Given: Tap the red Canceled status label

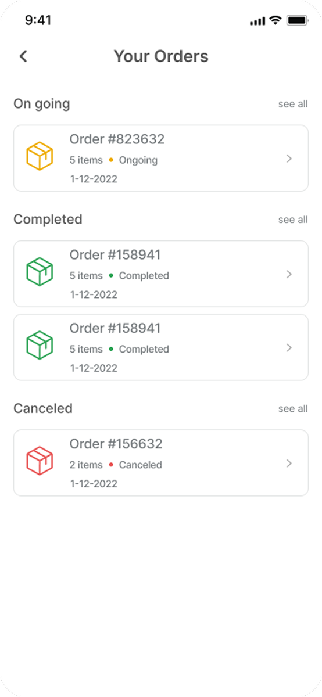Looking at the screenshot, I should point(141,465).
